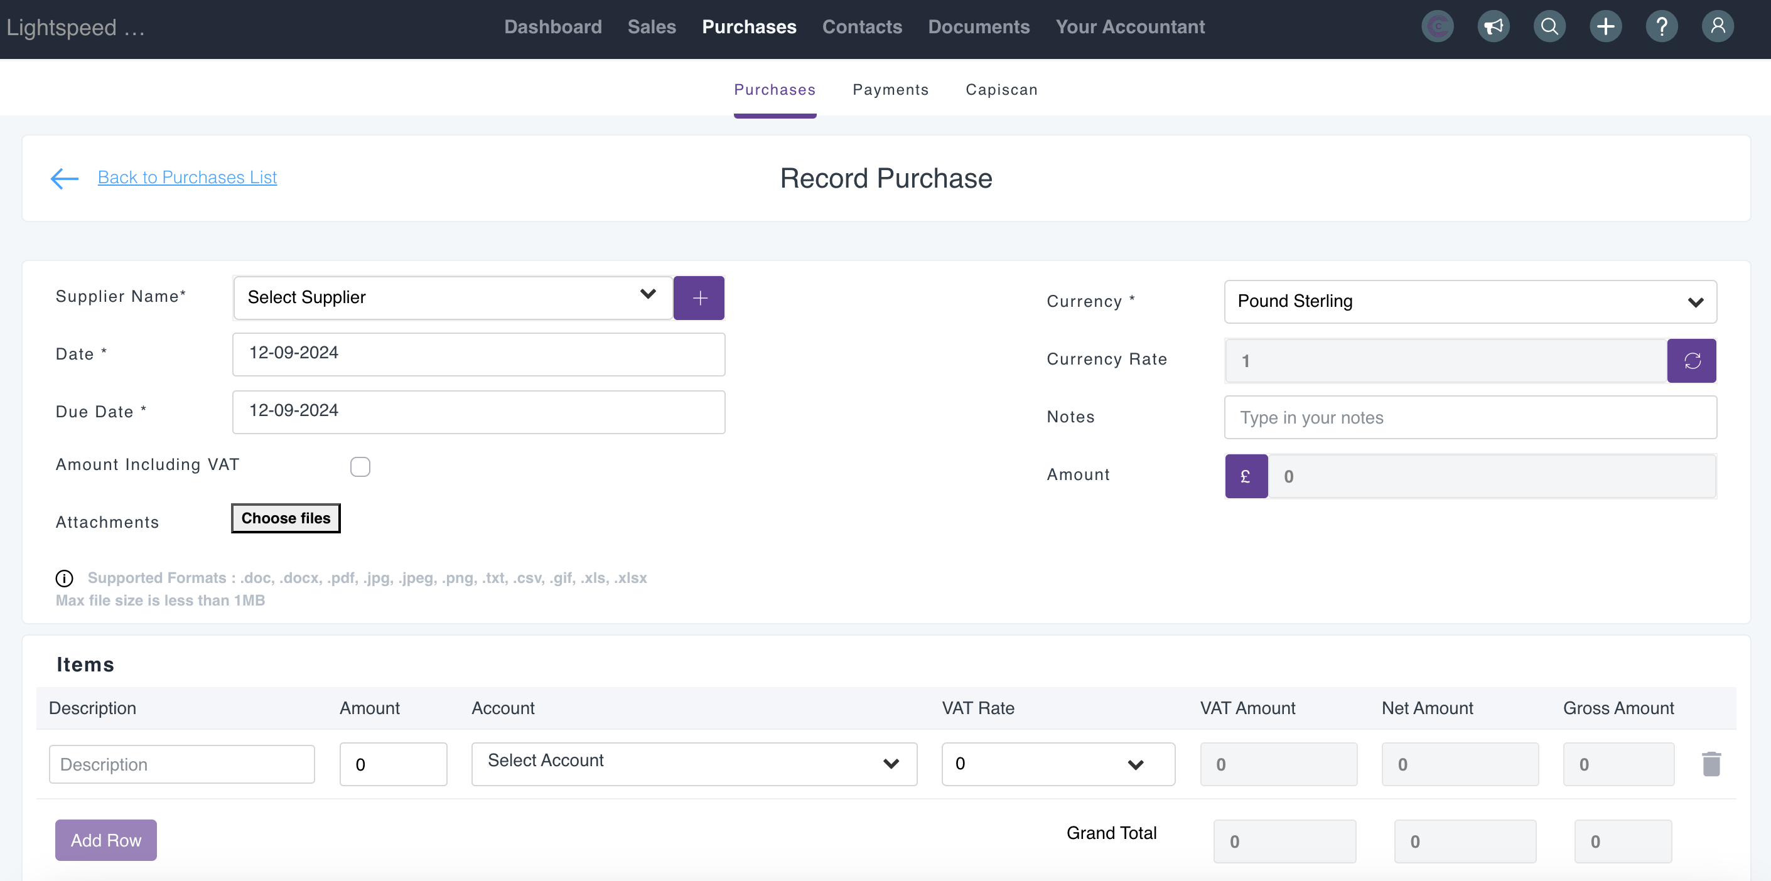Screen dimensions: 1771x881
Task: Switch to the Payments tab
Action: pyautogui.click(x=890, y=90)
